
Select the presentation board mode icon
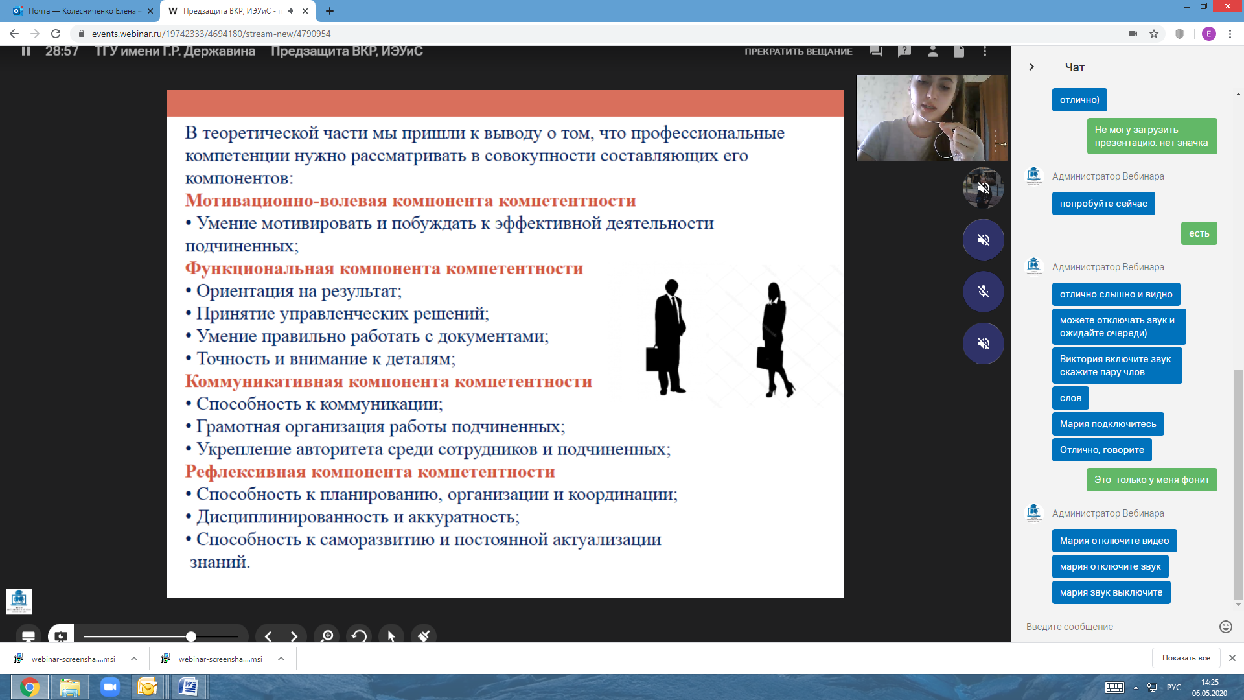pos(61,636)
